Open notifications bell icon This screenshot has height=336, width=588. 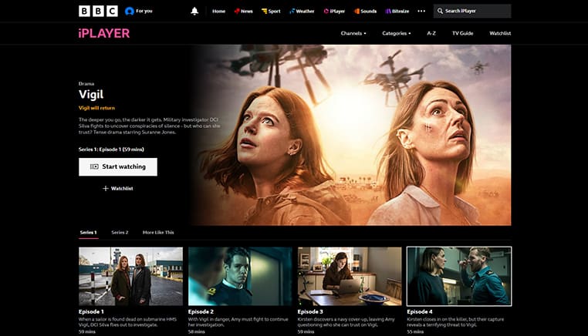click(194, 11)
